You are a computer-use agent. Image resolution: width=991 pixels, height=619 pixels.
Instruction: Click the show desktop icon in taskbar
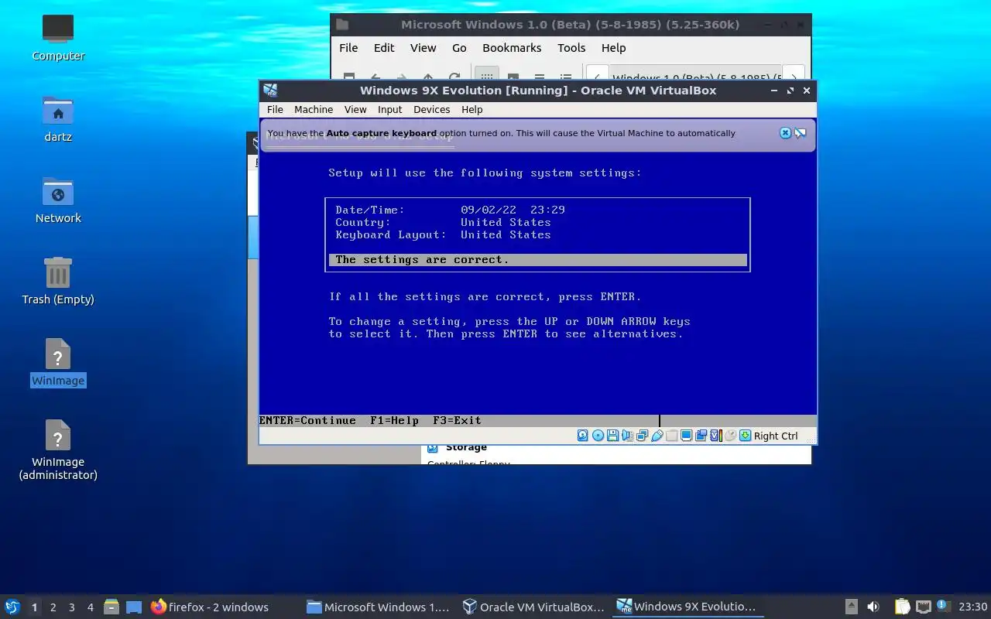pos(134,607)
